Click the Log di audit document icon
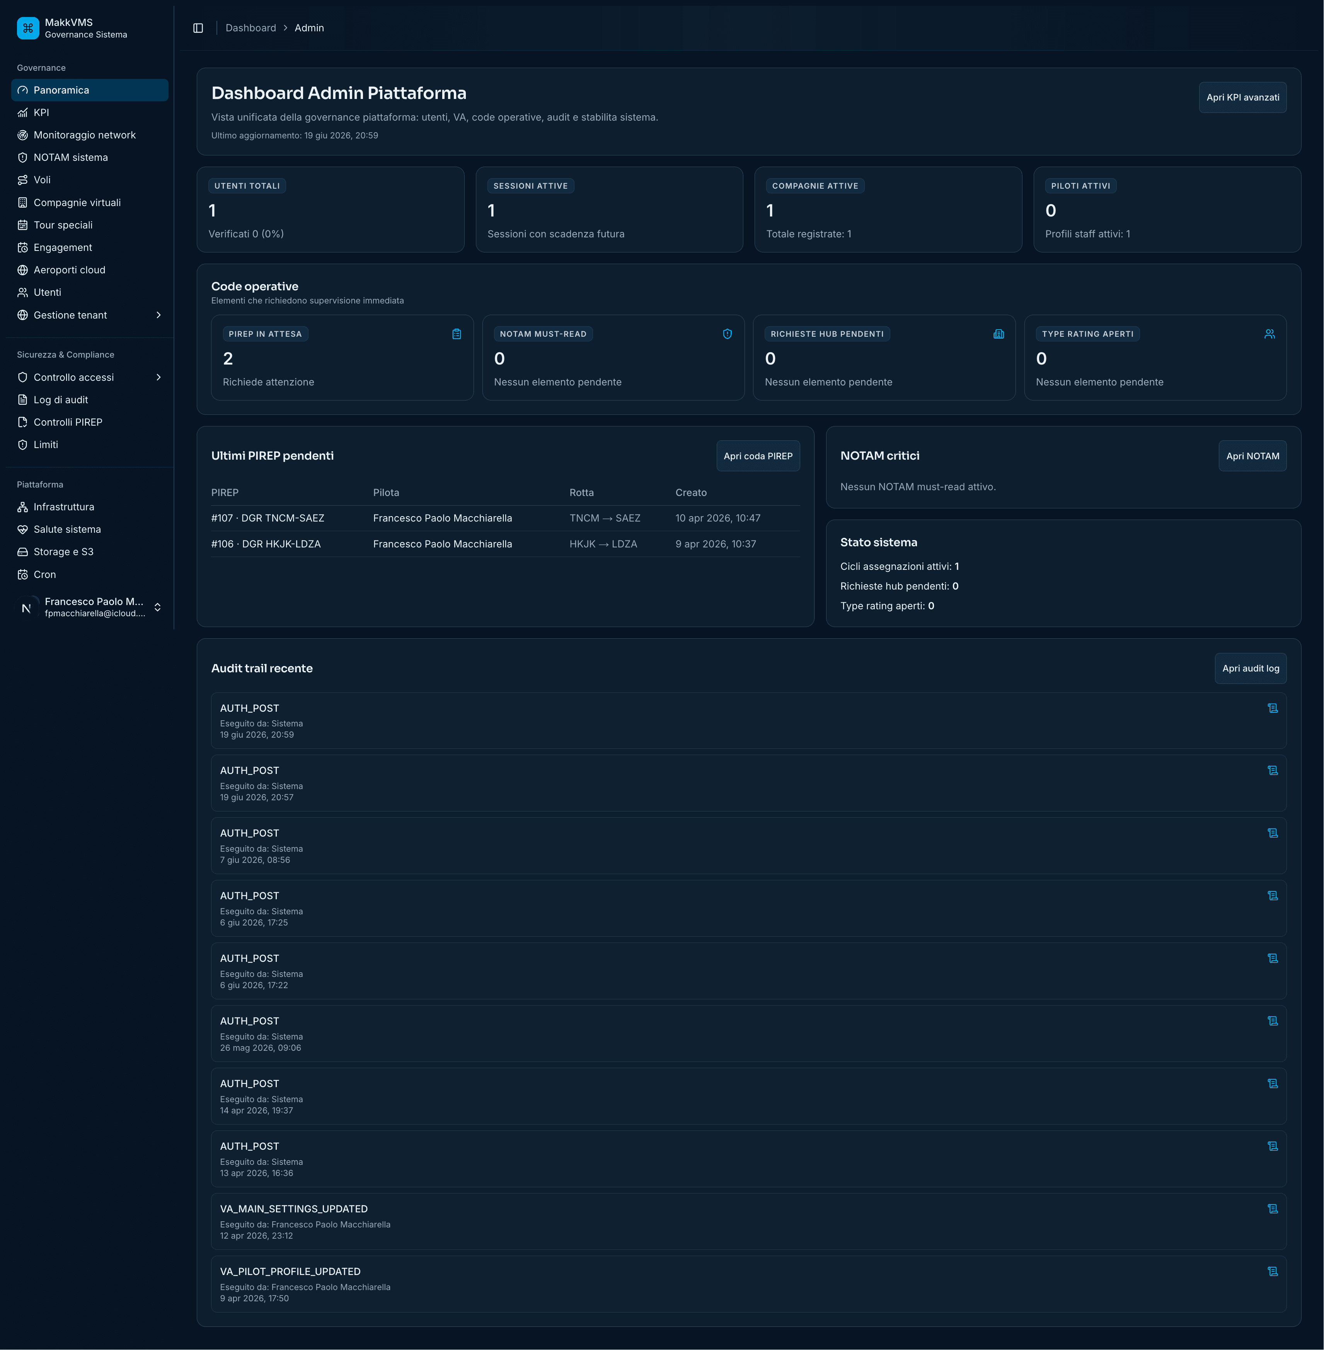This screenshot has height=1350, width=1324. tap(22, 400)
